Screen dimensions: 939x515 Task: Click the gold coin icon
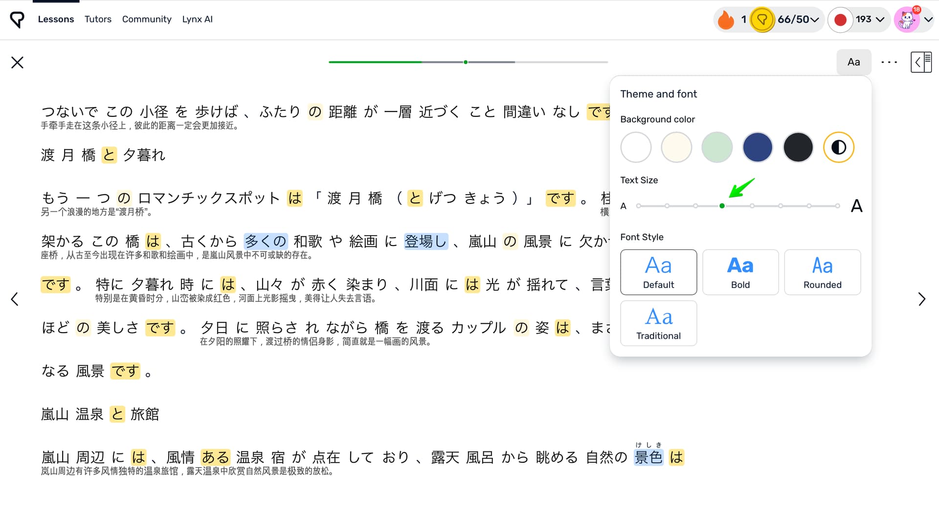click(x=761, y=20)
